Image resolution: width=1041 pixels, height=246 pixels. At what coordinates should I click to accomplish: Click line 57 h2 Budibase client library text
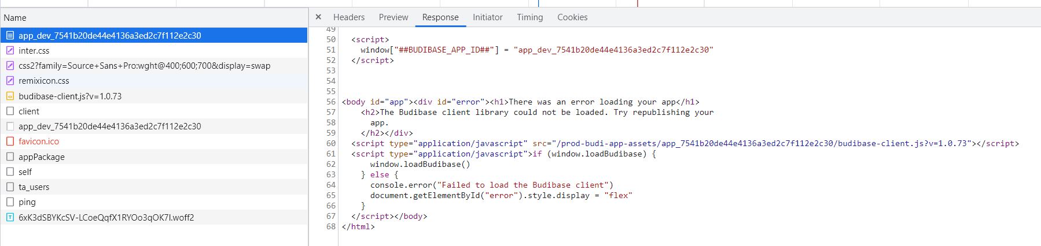[538, 112]
